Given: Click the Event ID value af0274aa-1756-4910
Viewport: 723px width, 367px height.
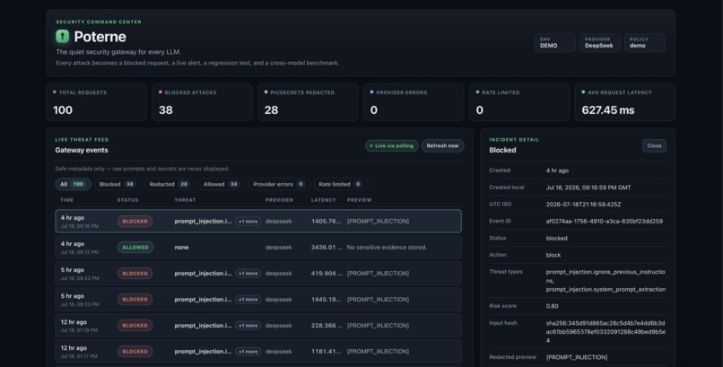Looking at the screenshot, I should point(604,222).
